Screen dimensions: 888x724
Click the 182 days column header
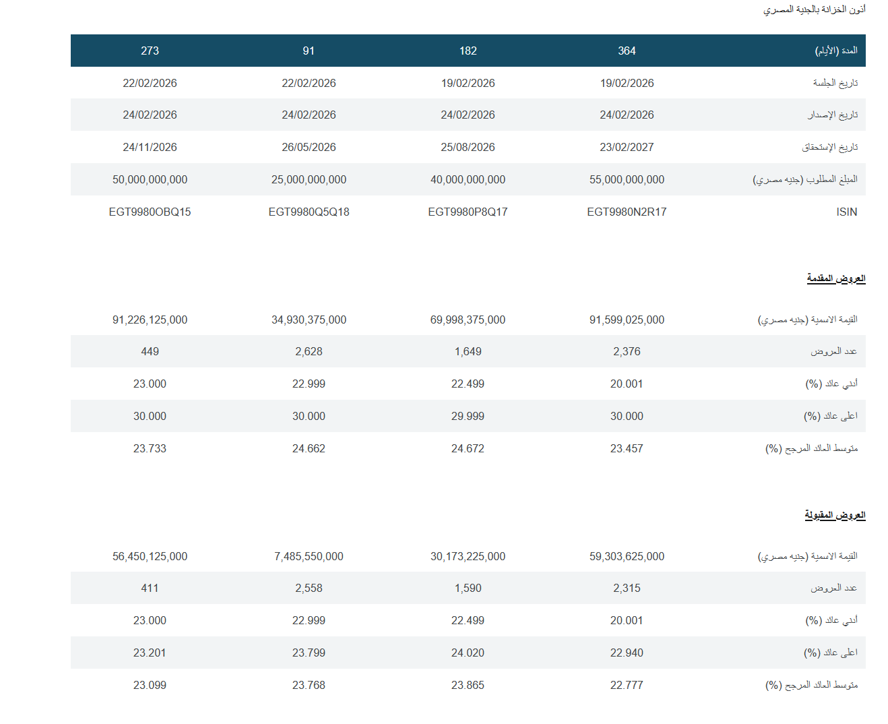click(x=468, y=51)
